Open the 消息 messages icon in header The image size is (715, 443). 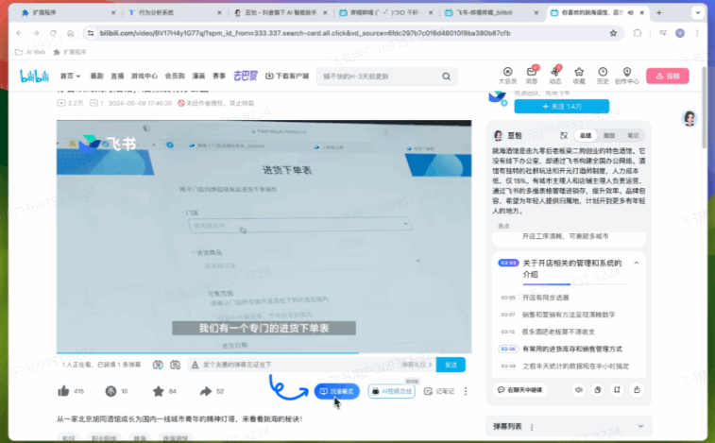pyautogui.click(x=534, y=75)
